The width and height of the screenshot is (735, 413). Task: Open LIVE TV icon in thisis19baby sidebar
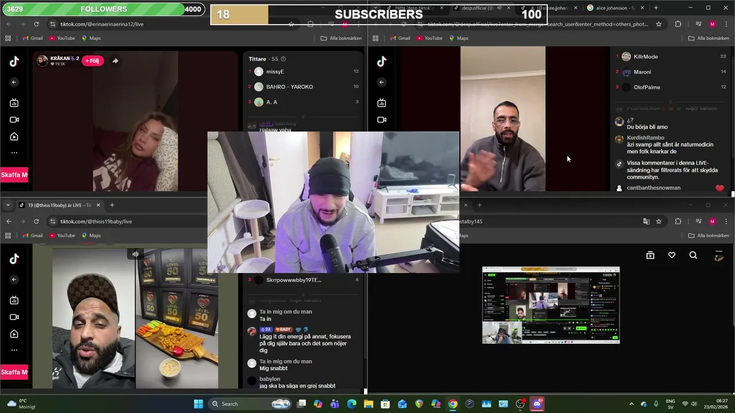(14, 300)
